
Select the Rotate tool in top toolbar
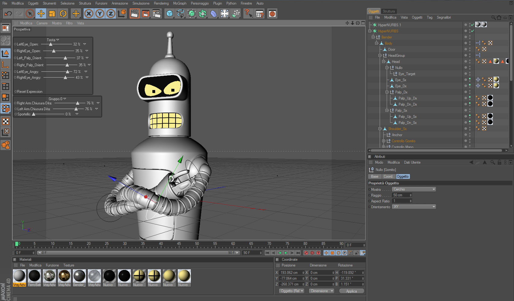pyautogui.click(x=63, y=14)
